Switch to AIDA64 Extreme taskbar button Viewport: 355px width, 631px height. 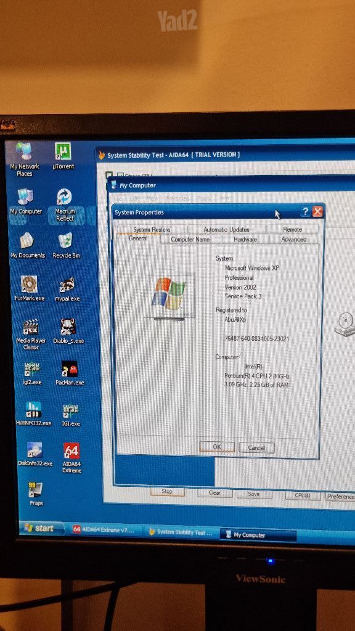(x=107, y=531)
